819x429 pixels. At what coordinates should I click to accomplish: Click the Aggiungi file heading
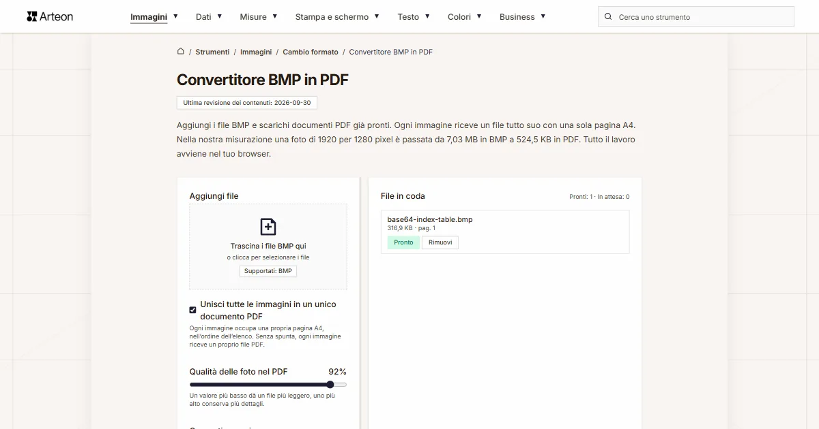click(x=214, y=196)
